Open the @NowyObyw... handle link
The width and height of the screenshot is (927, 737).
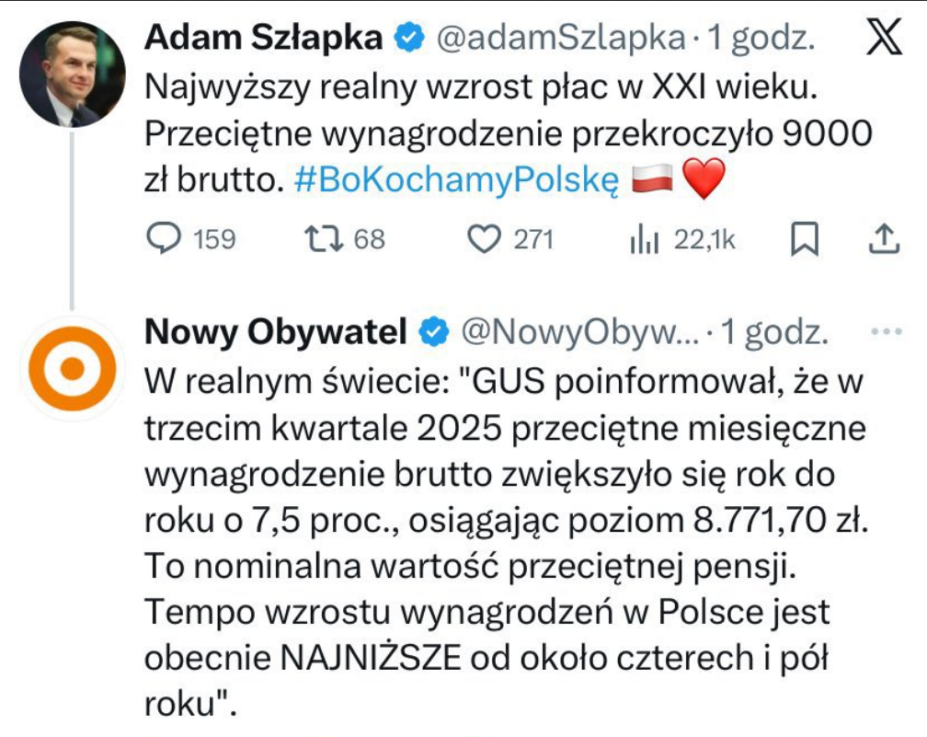pos(581,333)
